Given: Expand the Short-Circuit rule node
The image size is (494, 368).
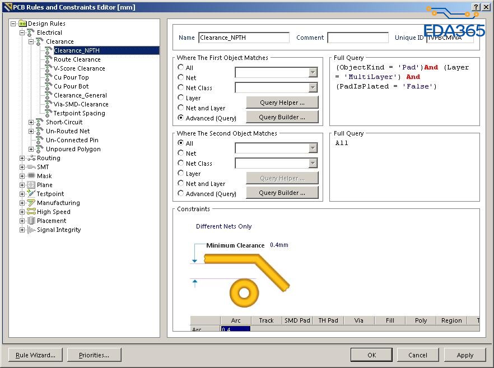Looking at the screenshot, I should tap(31, 122).
